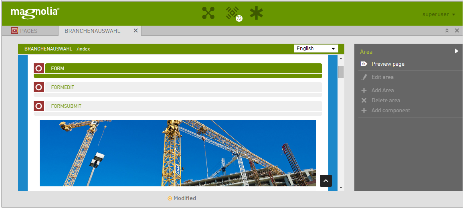Image resolution: width=463 pixels, height=208 pixels.
Task: Click the red circle icon beside FORMEDIT
Action: (x=38, y=87)
